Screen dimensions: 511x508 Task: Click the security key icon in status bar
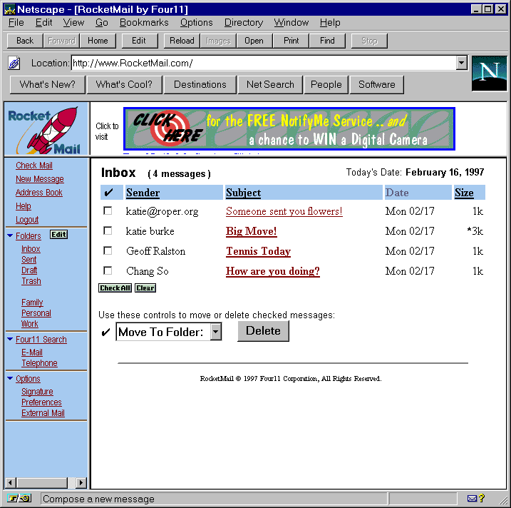pos(19,498)
